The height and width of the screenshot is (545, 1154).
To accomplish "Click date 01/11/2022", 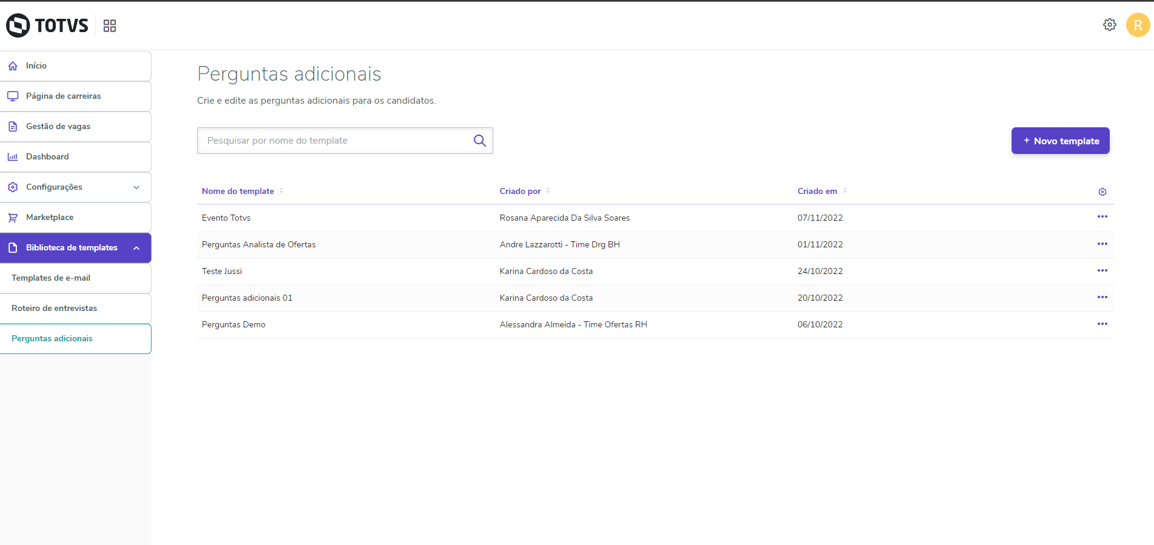I will pos(820,244).
